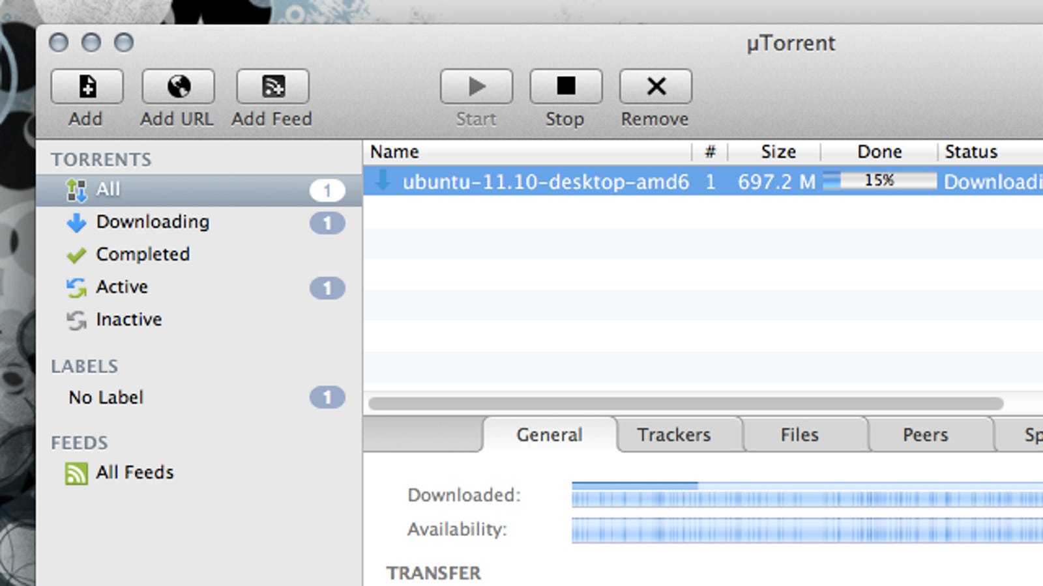Click the badge count next to No Label
Screen dimensions: 1043x586
point(327,397)
